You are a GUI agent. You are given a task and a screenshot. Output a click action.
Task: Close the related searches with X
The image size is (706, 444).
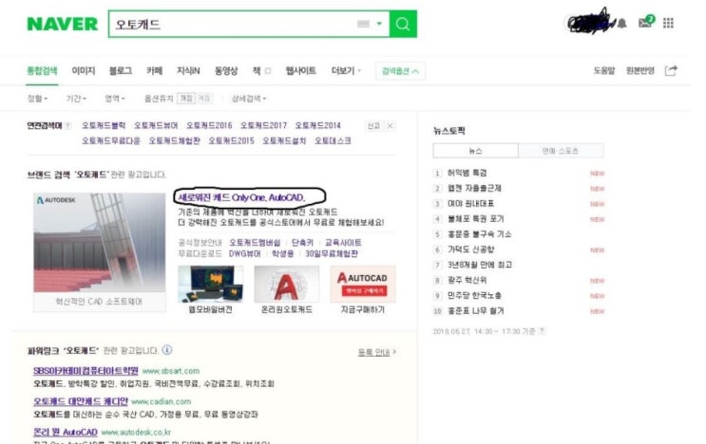[x=391, y=126]
